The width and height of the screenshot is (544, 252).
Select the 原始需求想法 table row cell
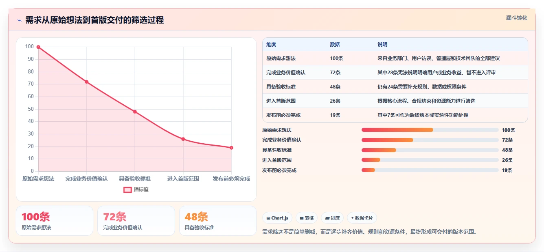[x=281, y=58]
